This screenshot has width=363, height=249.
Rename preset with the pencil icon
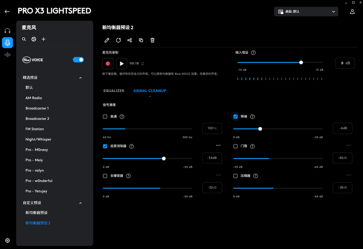(x=107, y=40)
